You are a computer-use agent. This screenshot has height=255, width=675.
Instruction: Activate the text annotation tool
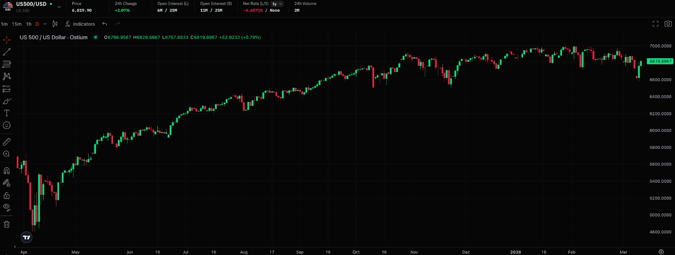(x=7, y=113)
